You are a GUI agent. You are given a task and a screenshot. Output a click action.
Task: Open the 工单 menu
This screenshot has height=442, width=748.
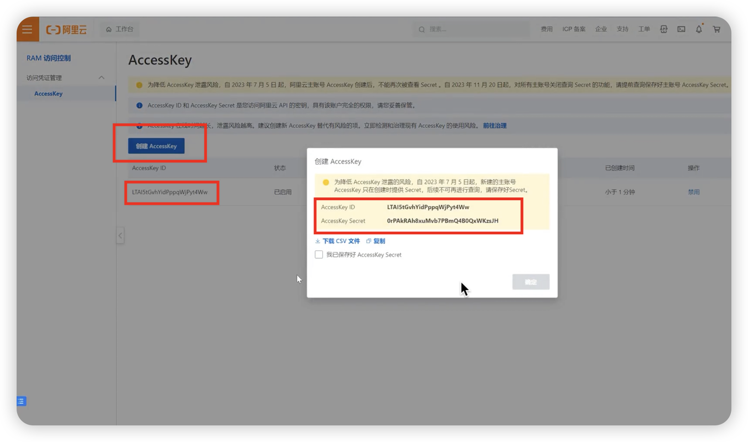tap(644, 29)
